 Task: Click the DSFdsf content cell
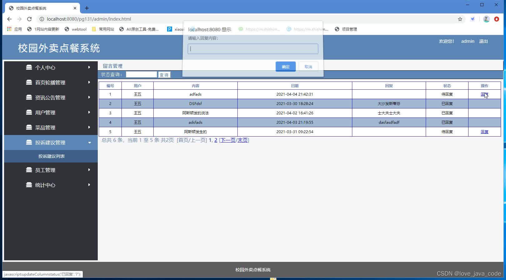click(196, 104)
